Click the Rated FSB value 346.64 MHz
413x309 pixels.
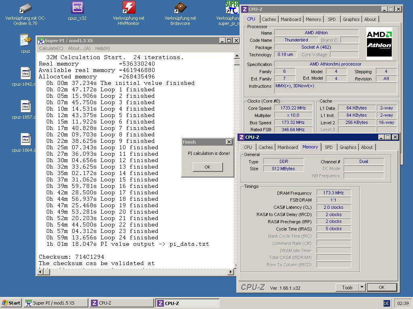293,130
